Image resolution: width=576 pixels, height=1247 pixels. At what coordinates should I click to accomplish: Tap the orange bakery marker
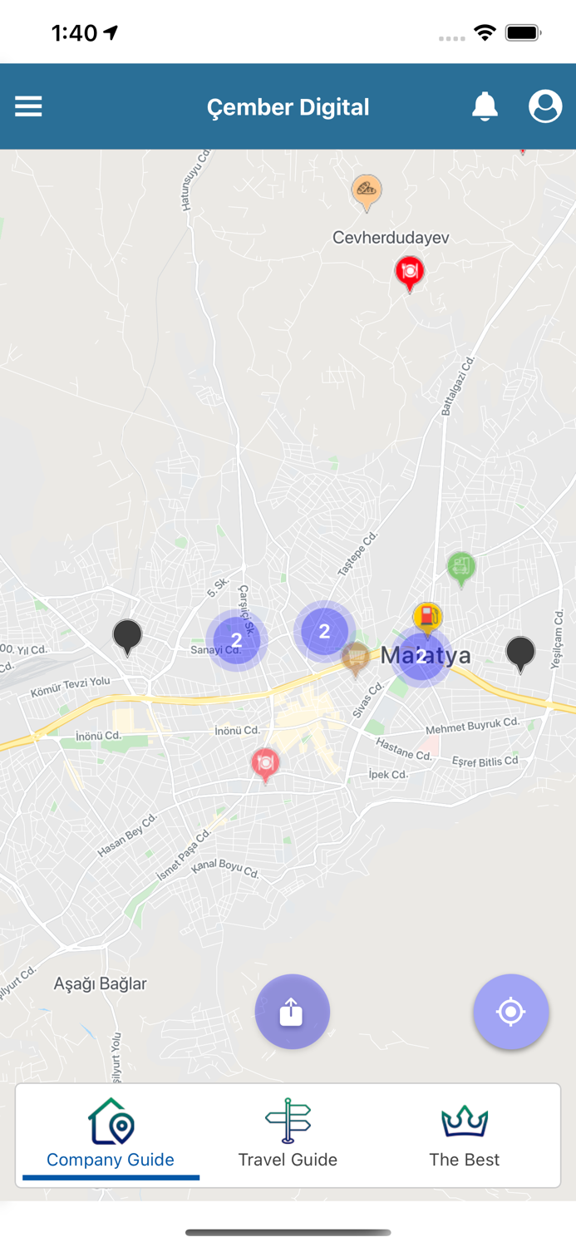367,192
